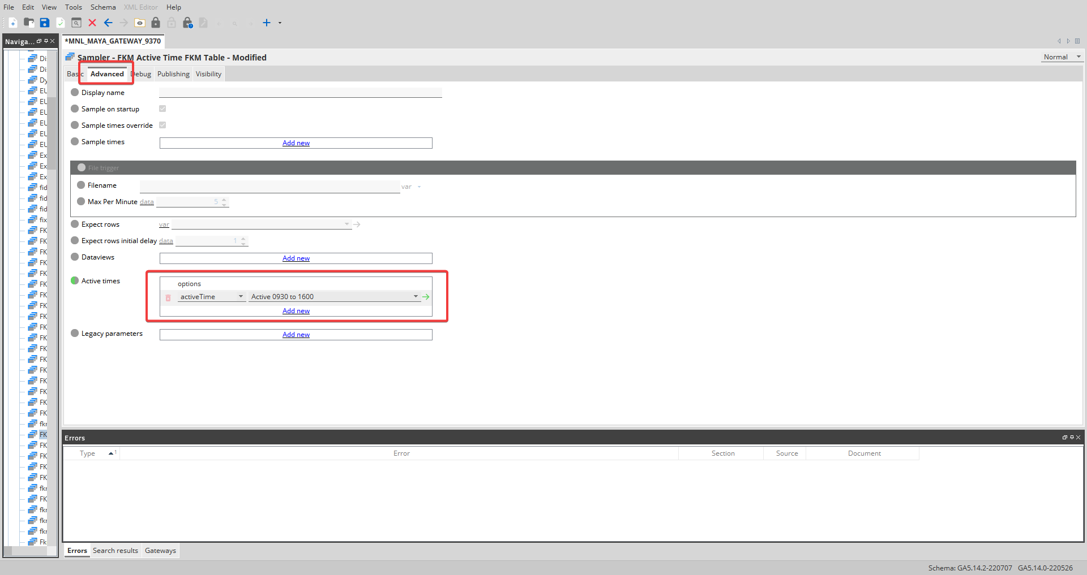Navigate back using the blue back arrow
Screen dimensions: 1087x575
(x=108, y=23)
